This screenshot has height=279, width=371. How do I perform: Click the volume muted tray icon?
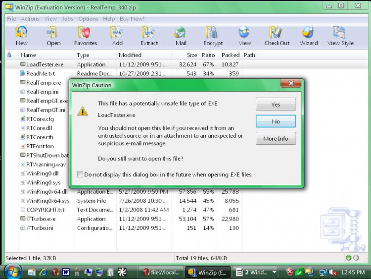(x=333, y=272)
